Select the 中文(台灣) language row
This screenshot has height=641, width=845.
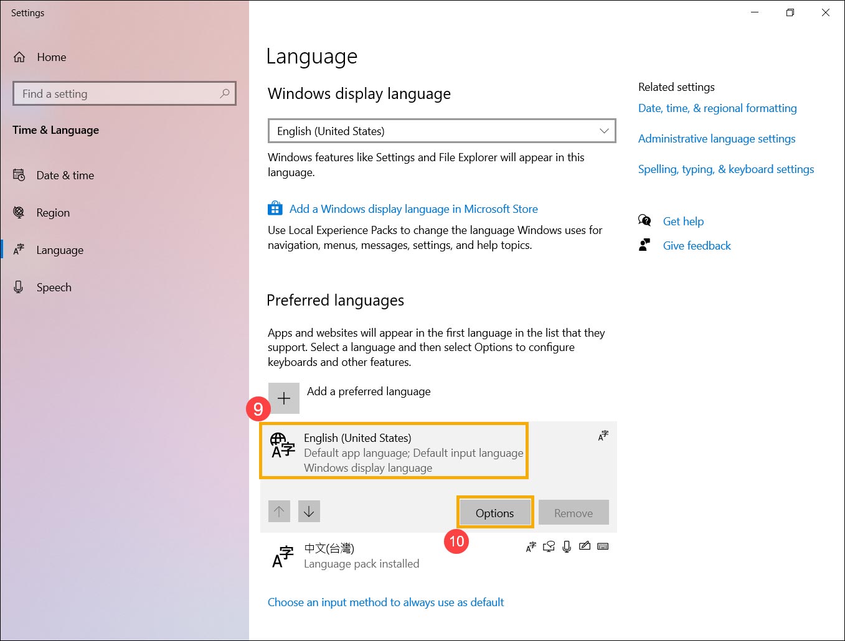pos(438,556)
